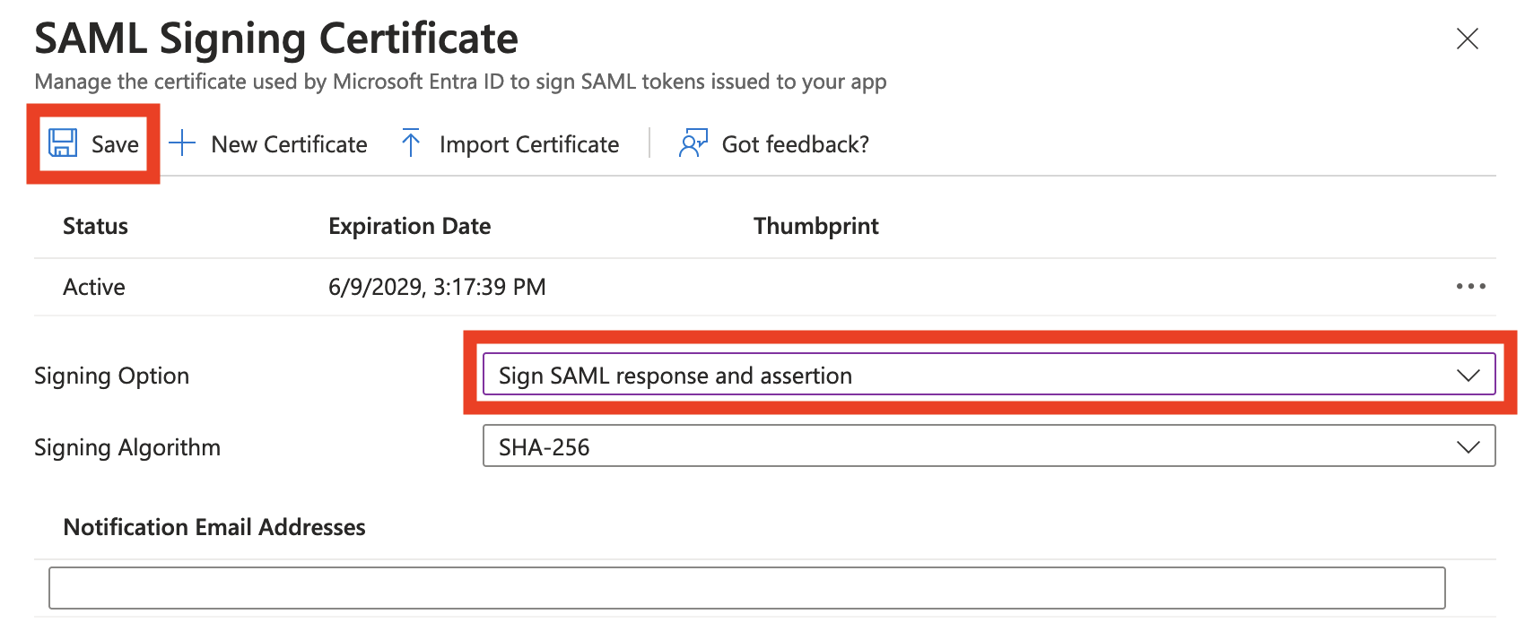1525x640 pixels.
Task: Click the chevron on Signing Algorithm combo box
Action: (1468, 447)
